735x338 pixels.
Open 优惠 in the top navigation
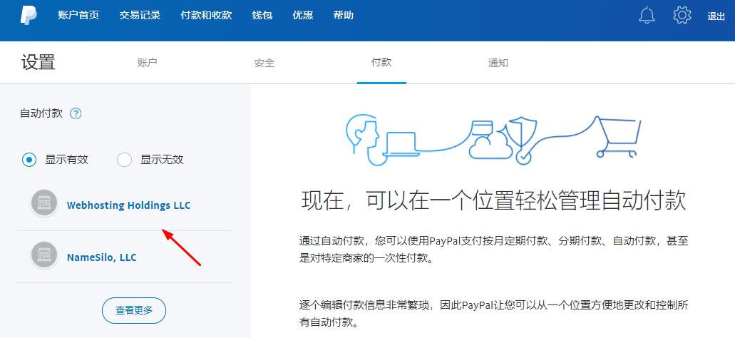tap(303, 16)
